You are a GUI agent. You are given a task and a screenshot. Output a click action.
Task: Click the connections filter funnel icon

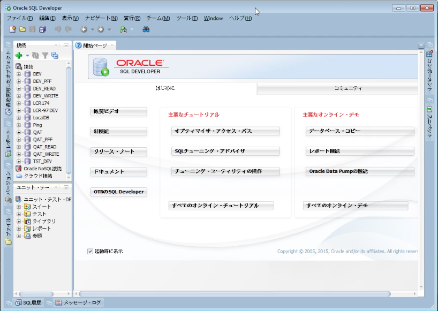pyautogui.click(x=45, y=56)
